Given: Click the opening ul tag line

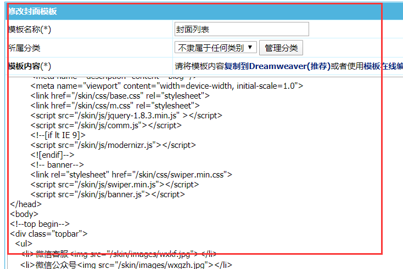Looking at the screenshot, I should click(24, 244).
